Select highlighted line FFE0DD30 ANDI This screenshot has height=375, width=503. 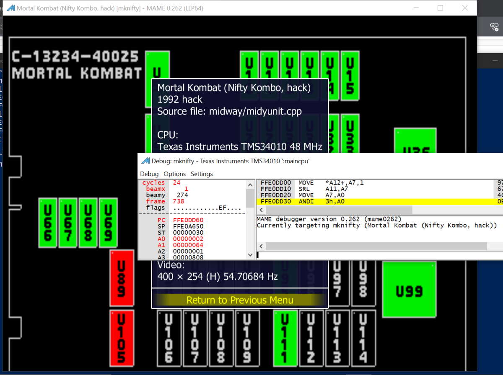(379, 202)
